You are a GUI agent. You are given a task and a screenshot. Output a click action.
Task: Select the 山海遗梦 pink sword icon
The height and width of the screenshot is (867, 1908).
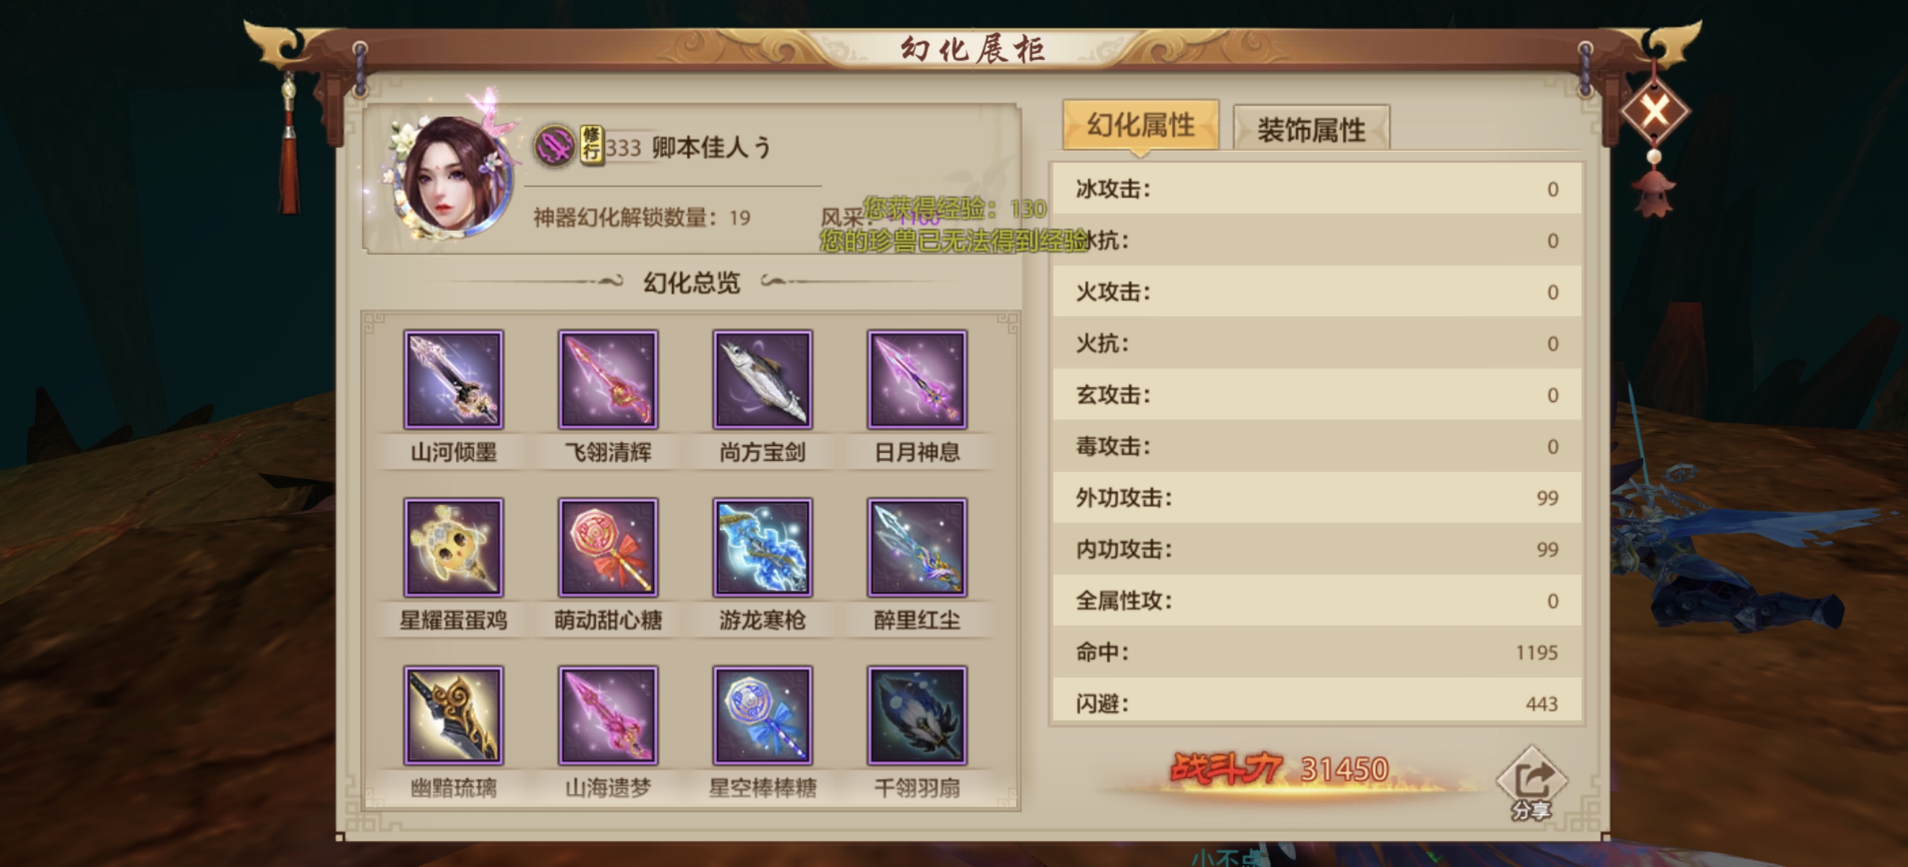pyautogui.click(x=608, y=715)
